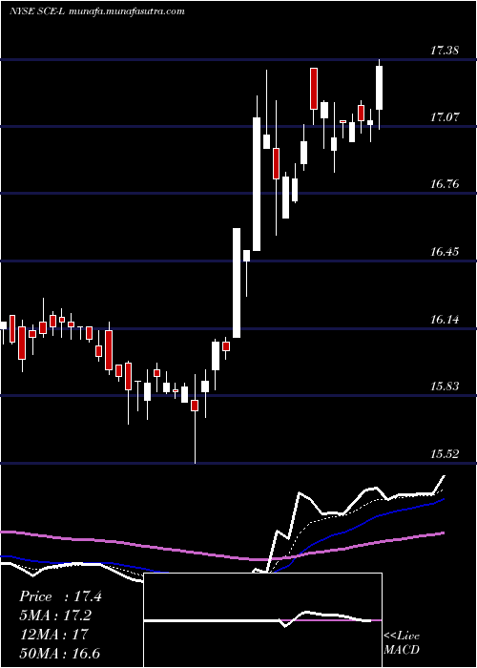Click the 16.14 price level label

[x=445, y=319]
